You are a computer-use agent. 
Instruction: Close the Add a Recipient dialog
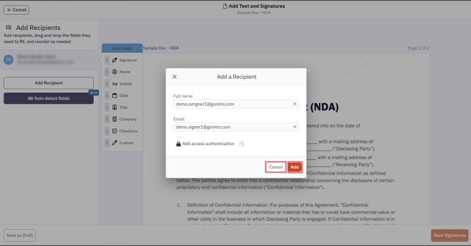click(x=174, y=77)
